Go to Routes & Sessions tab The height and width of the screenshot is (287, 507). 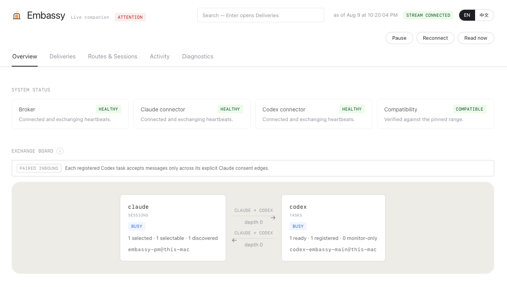pyautogui.click(x=112, y=56)
